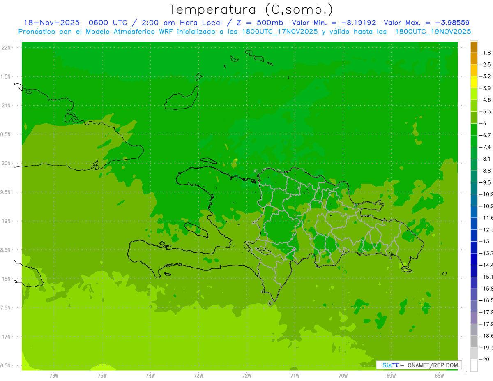Click the "70W" longitude axis label

point(343,375)
